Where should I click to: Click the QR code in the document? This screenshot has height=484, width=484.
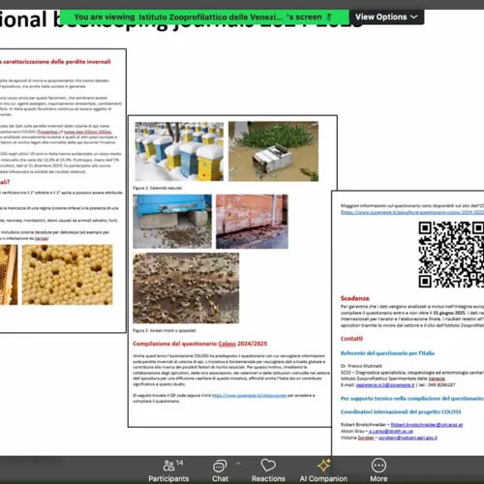(451, 255)
